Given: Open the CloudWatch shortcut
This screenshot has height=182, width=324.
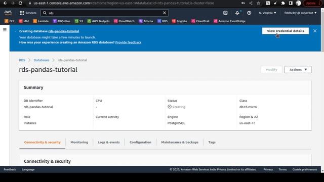Looking at the screenshot, I should click(124, 21).
